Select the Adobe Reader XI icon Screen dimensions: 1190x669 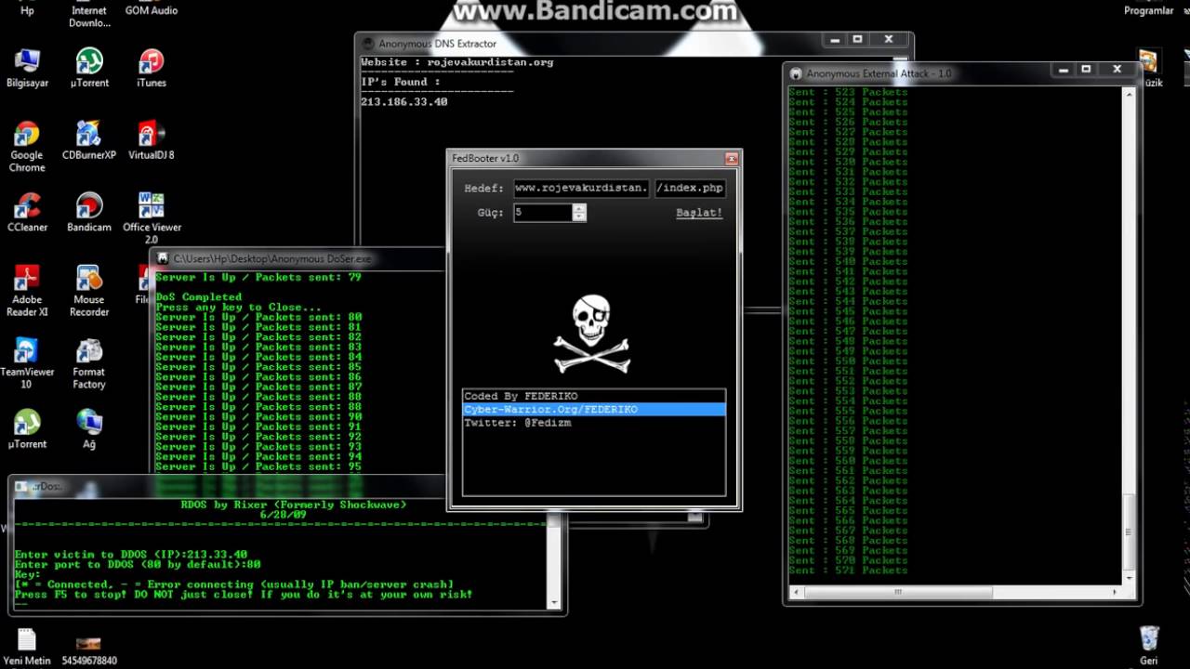[x=27, y=291]
